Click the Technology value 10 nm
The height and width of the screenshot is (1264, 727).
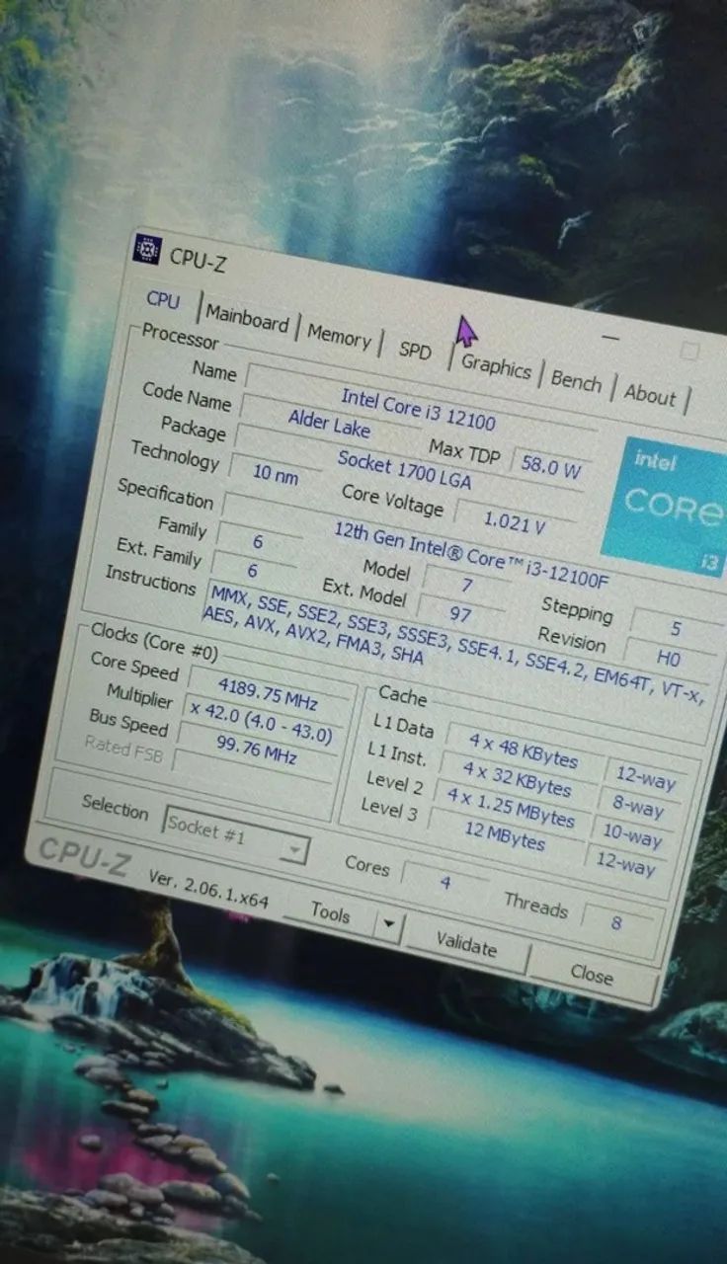point(274,474)
